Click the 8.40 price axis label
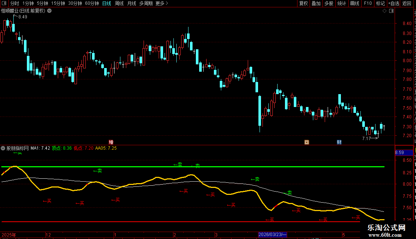This screenshot has height=239, width=416. click(x=407, y=23)
